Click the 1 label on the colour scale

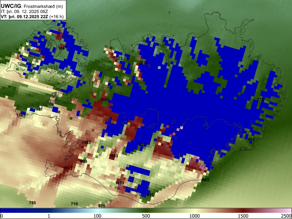coord(49,216)
